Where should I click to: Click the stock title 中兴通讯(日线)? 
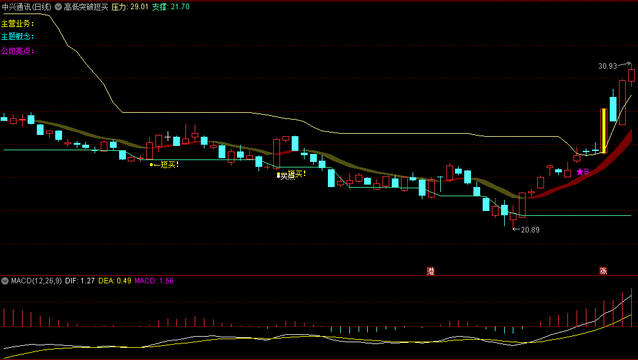pyautogui.click(x=27, y=7)
